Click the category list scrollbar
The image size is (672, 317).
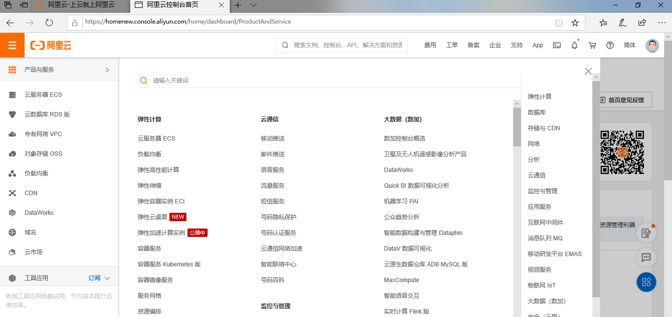point(596,189)
